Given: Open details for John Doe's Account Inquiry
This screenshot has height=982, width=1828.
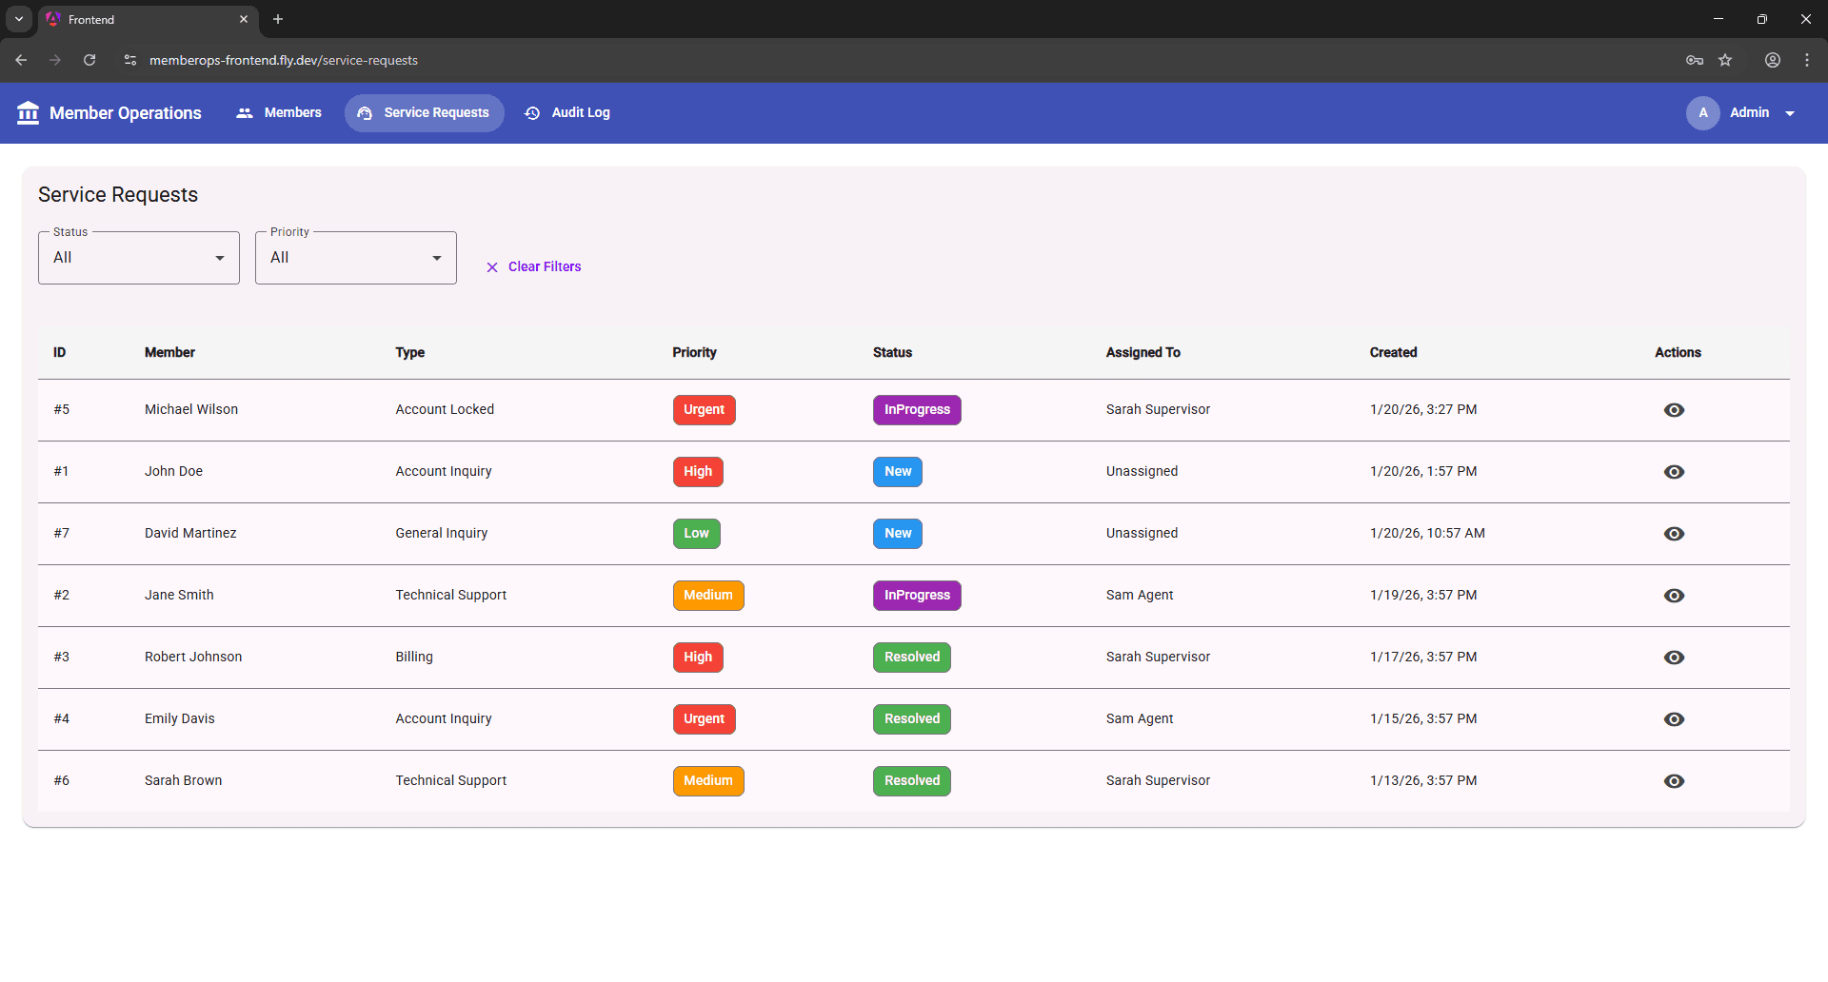Looking at the screenshot, I should click(x=1675, y=472).
